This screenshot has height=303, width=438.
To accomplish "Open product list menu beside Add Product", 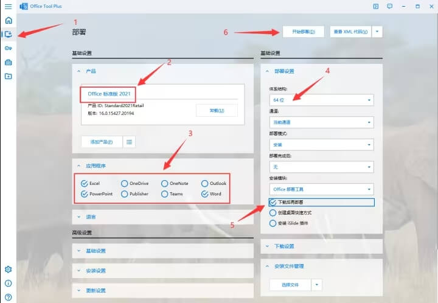I will (129, 142).
